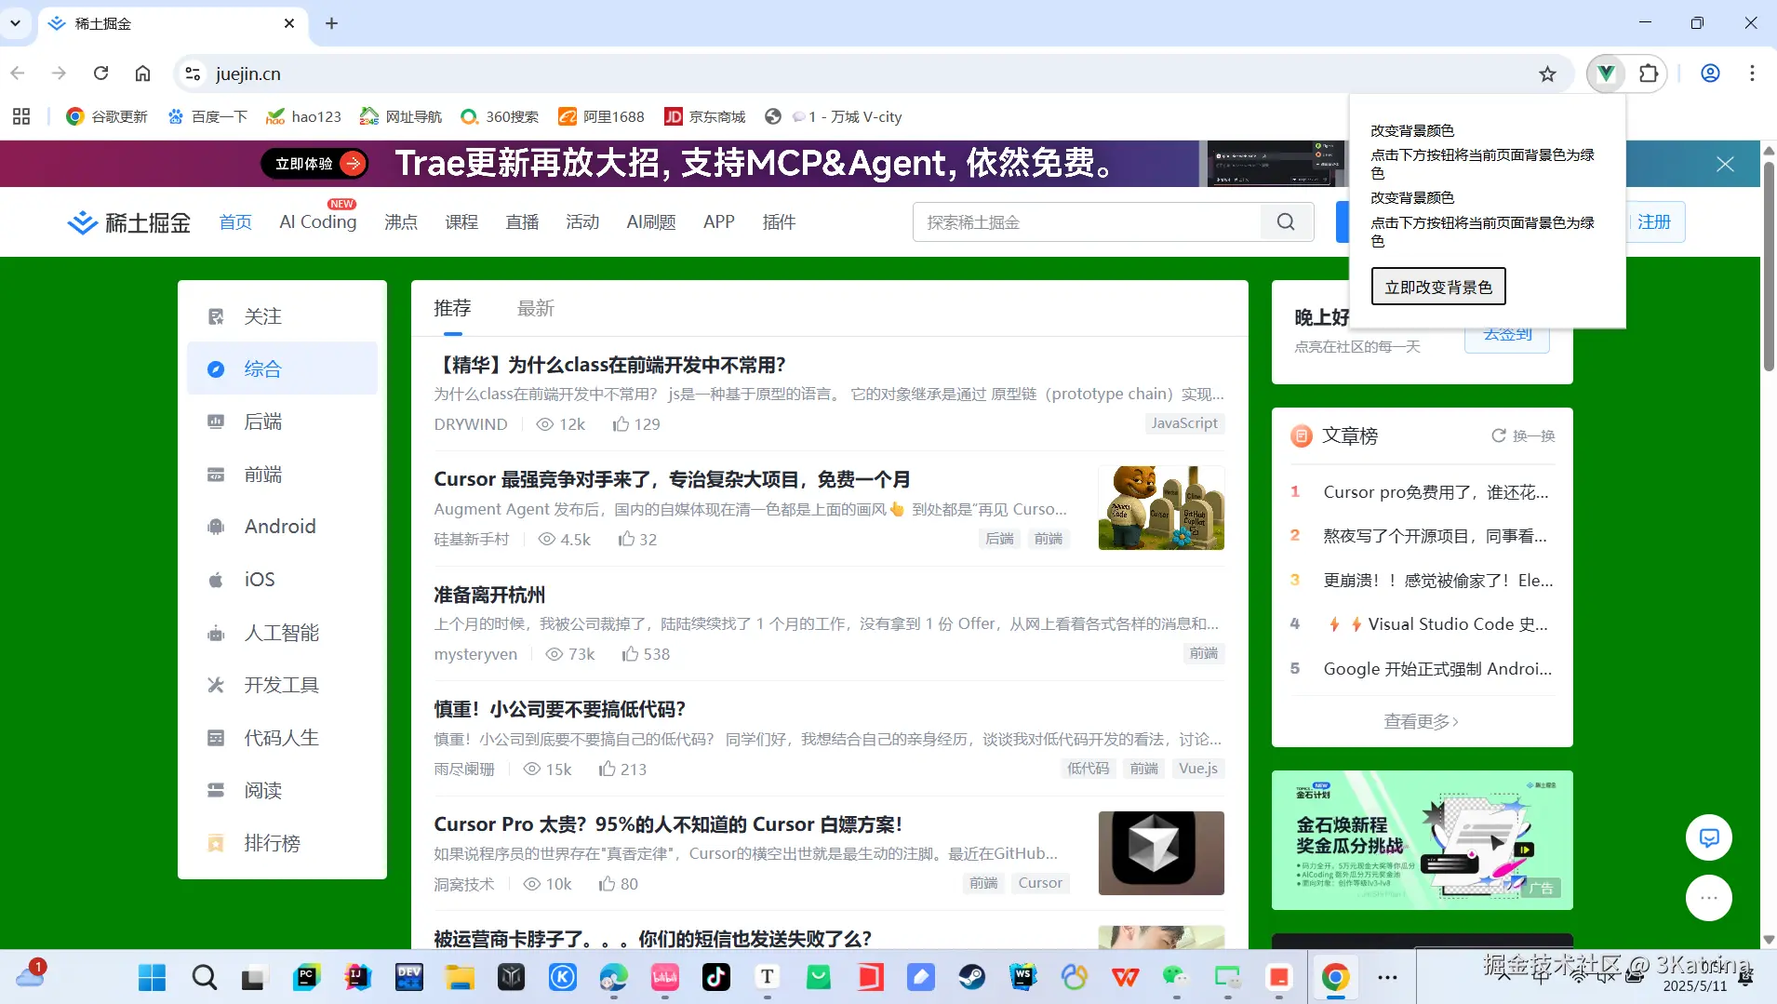Viewport: 1777px width, 1004px height.
Task: Go to 课程 in the top nav
Action: (461, 222)
